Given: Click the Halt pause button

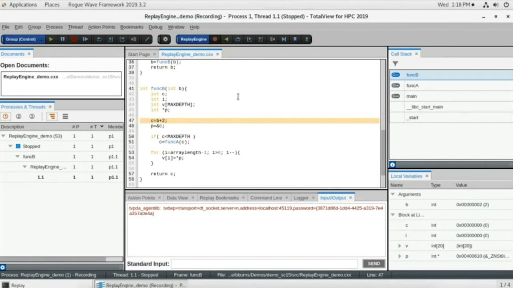Looking at the screenshot, I should pyautogui.click(x=63, y=39).
